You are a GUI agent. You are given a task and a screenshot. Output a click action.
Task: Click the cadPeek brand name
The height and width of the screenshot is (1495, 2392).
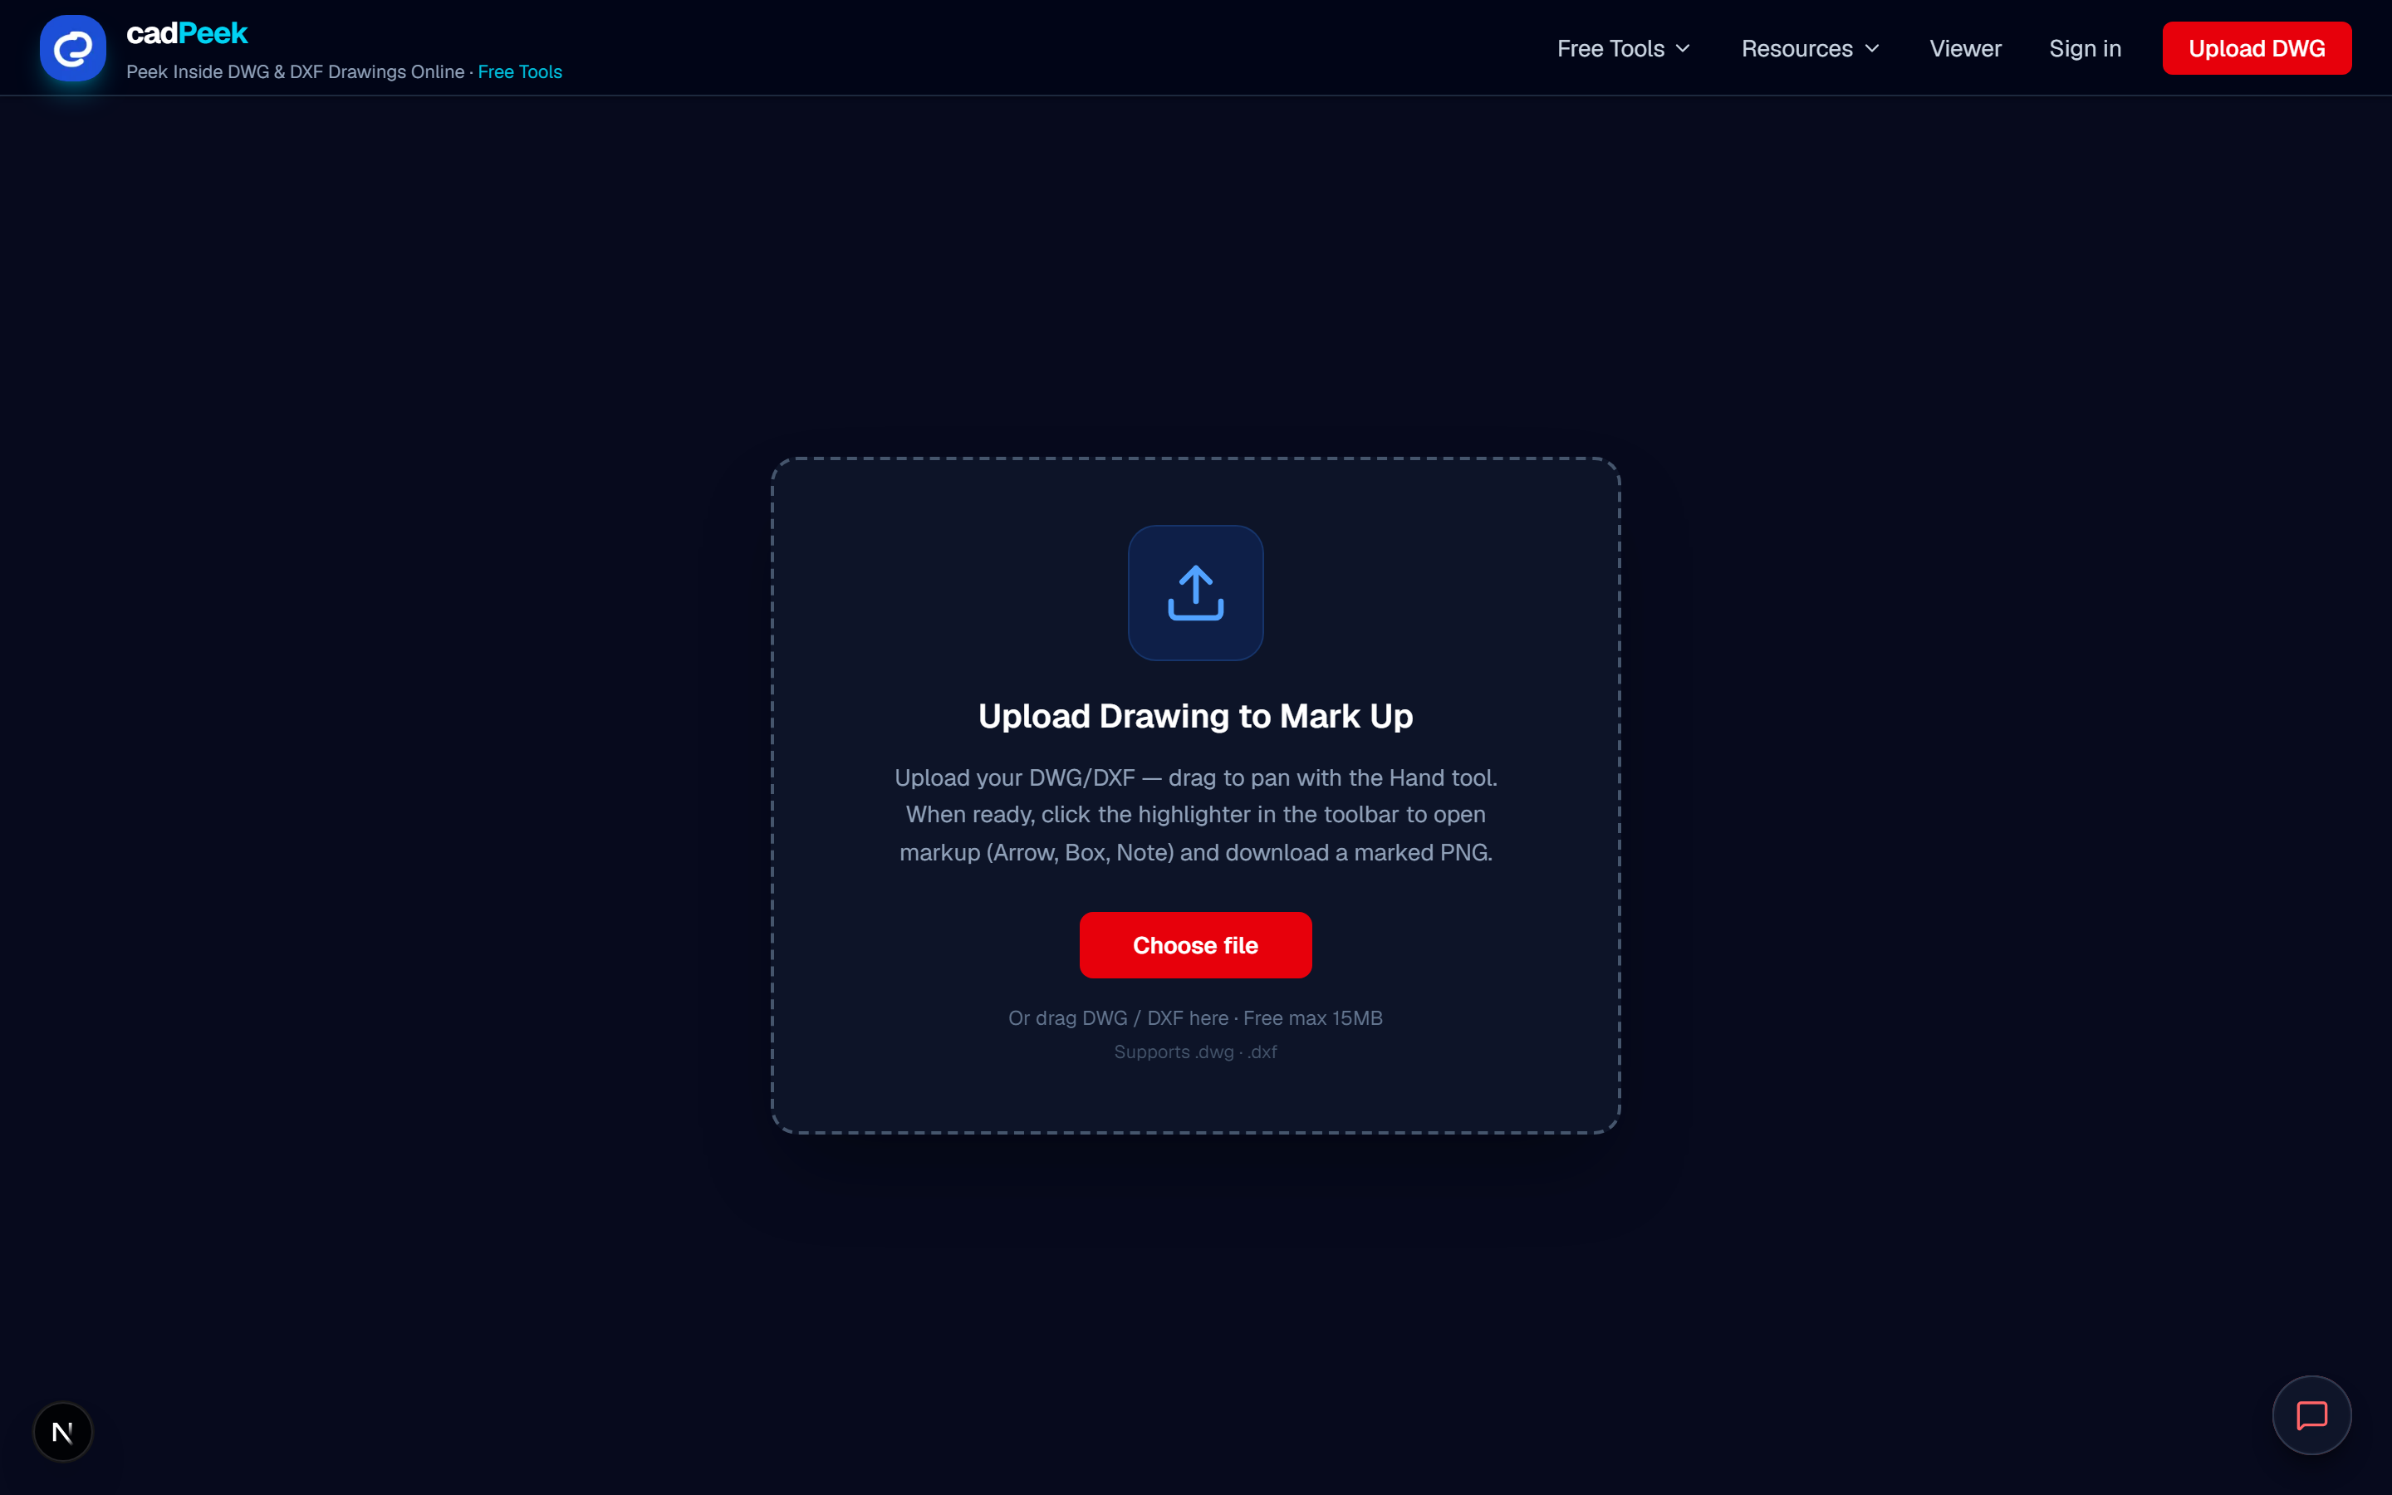click(x=187, y=33)
